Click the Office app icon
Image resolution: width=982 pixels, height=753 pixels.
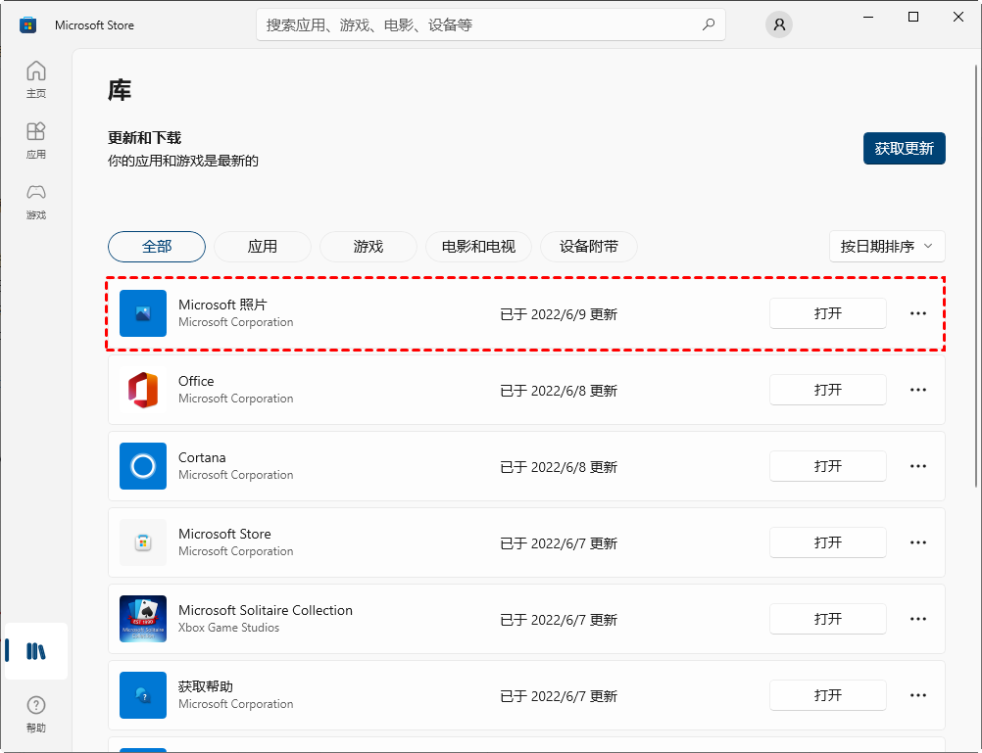click(143, 390)
